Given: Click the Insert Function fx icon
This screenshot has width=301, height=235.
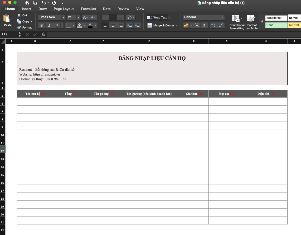Looking at the screenshot, I should [x=43, y=34].
